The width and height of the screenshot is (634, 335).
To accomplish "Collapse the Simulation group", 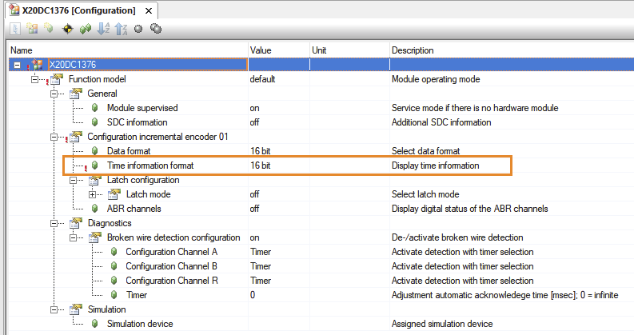I will [x=54, y=310].
